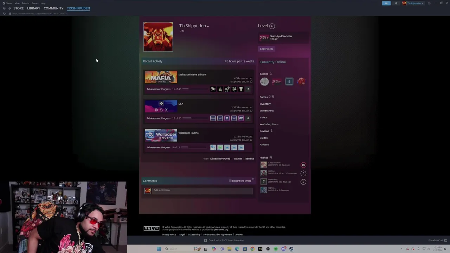Screen dimensions: 450x253
Task: Toggle Subscribe to thread checkbox
Action: pos(230,181)
